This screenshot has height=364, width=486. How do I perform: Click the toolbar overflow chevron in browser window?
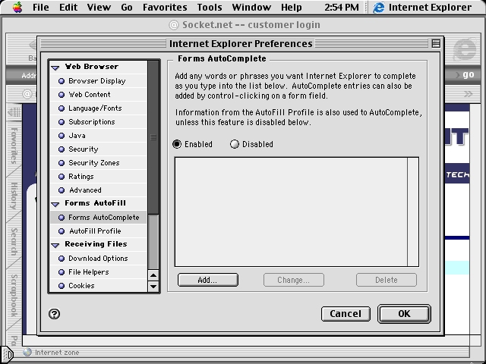coord(468,94)
